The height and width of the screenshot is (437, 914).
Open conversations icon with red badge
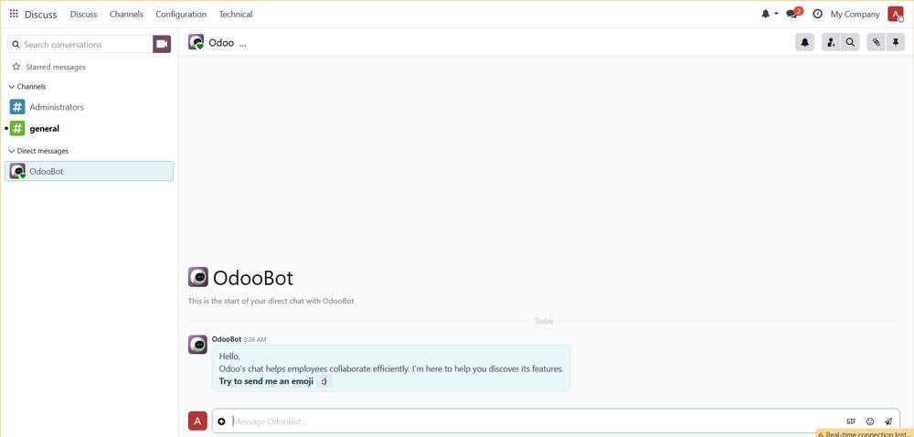(x=794, y=14)
